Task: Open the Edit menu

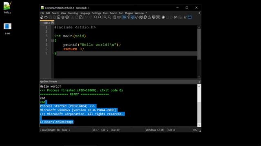Action: pyautogui.click(x=48, y=13)
